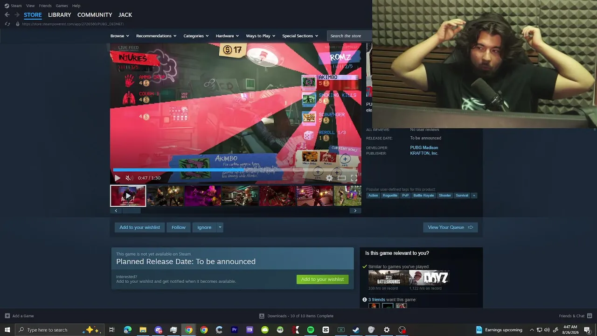Select the first trailer thumbnail
Image resolution: width=597 pixels, height=336 pixels.
click(128, 196)
